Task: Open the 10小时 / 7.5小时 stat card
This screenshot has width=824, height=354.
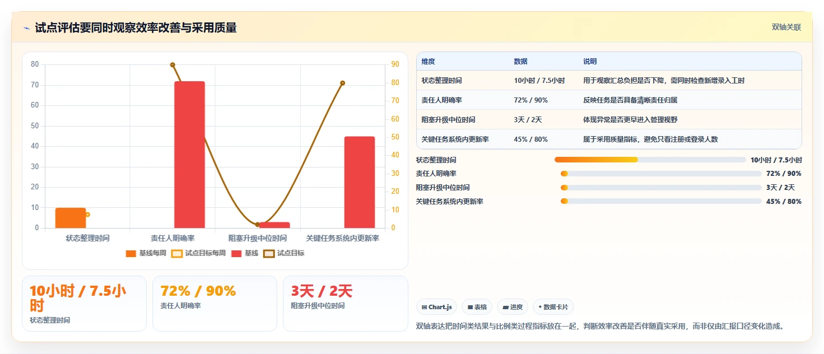Action: [x=84, y=304]
